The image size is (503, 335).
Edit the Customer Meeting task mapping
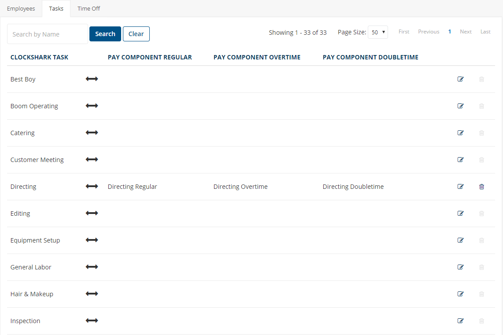[x=460, y=159]
